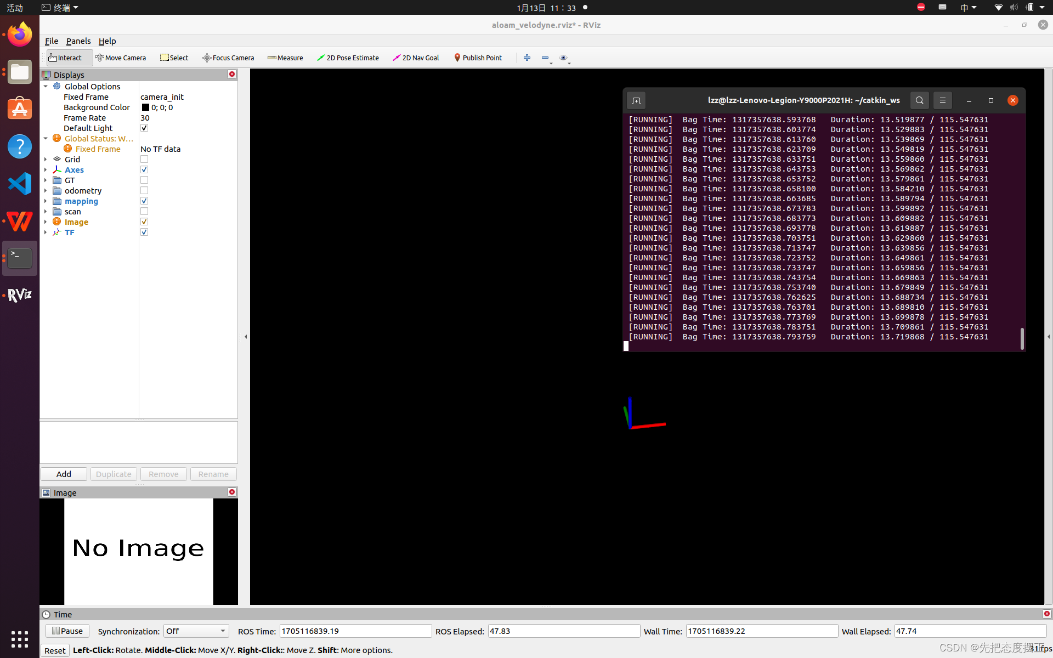Open the File menu

click(x=52, y=41)
